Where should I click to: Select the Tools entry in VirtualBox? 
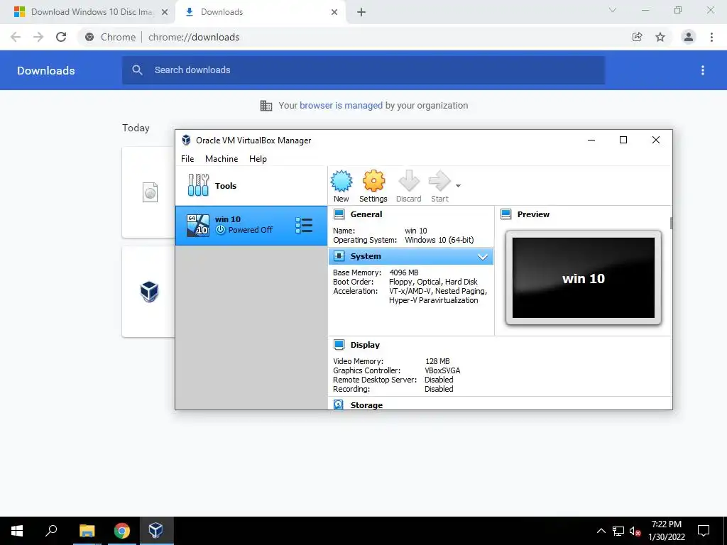(x=251, y=185)
